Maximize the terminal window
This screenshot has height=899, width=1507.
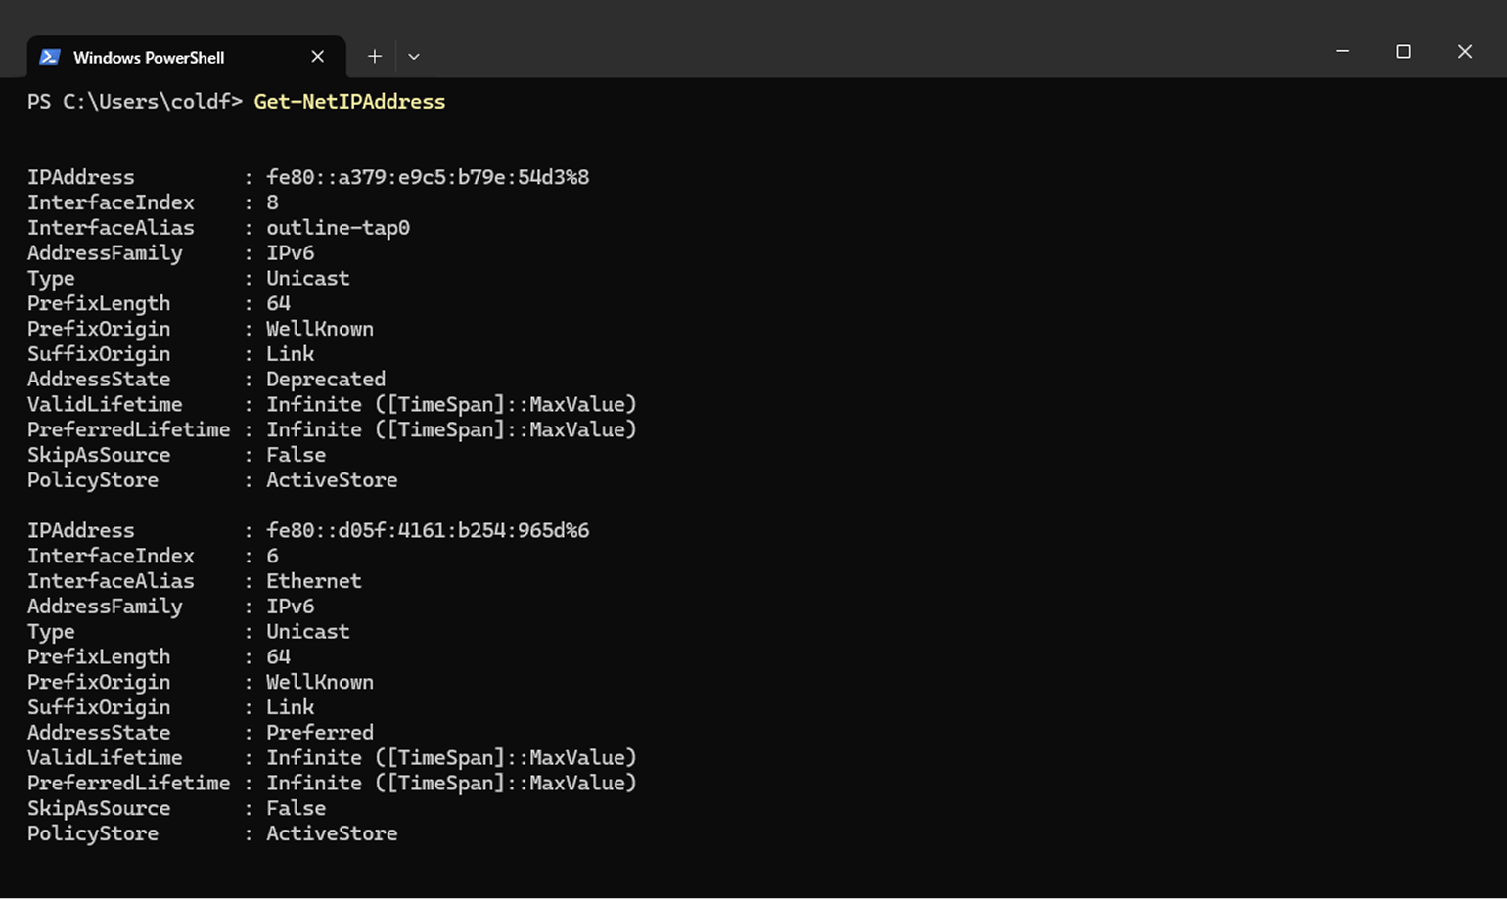tap(1403, 51)
